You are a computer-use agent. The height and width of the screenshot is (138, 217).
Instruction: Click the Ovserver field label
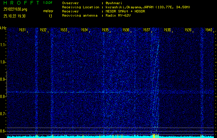[x=70, y=3]
